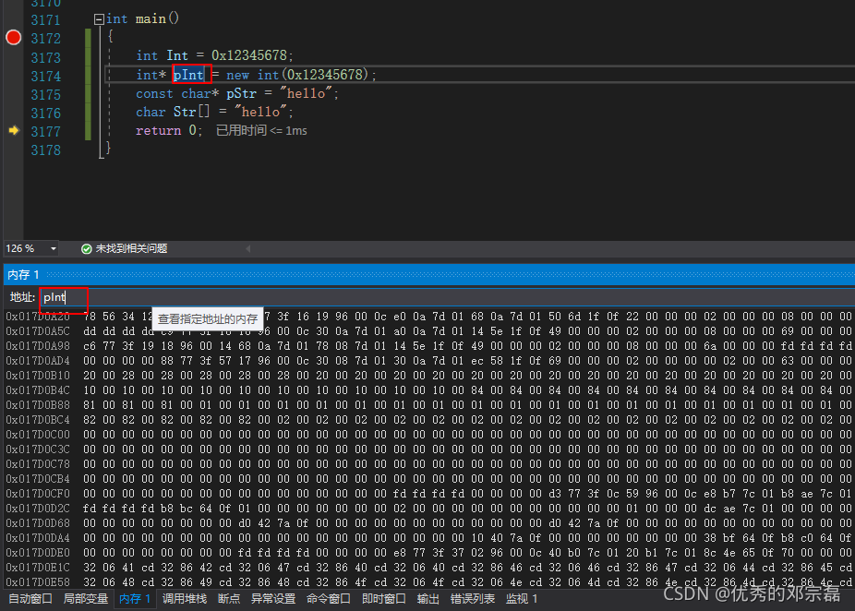This screenshot has height=611, width=855.
Task: Click memory address 0x017D0D2C row label
Action: (38, 508)
